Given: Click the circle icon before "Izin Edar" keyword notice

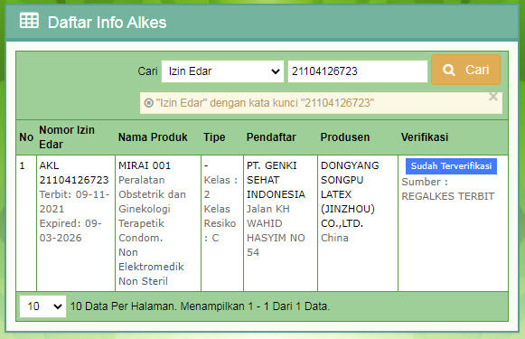Looking at the screenshot, I should tap(149, 103).
